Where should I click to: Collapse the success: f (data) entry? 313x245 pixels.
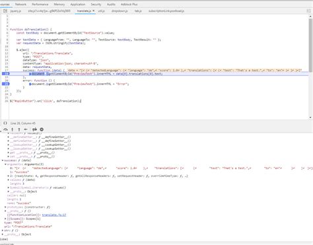3,160
